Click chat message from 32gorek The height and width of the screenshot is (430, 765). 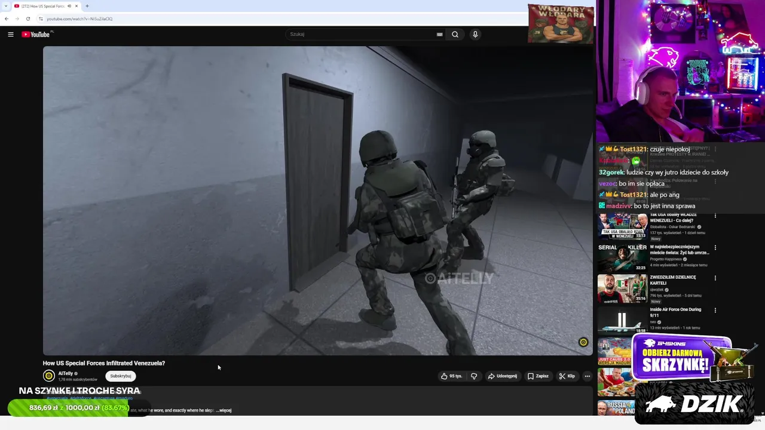[663, 172]
